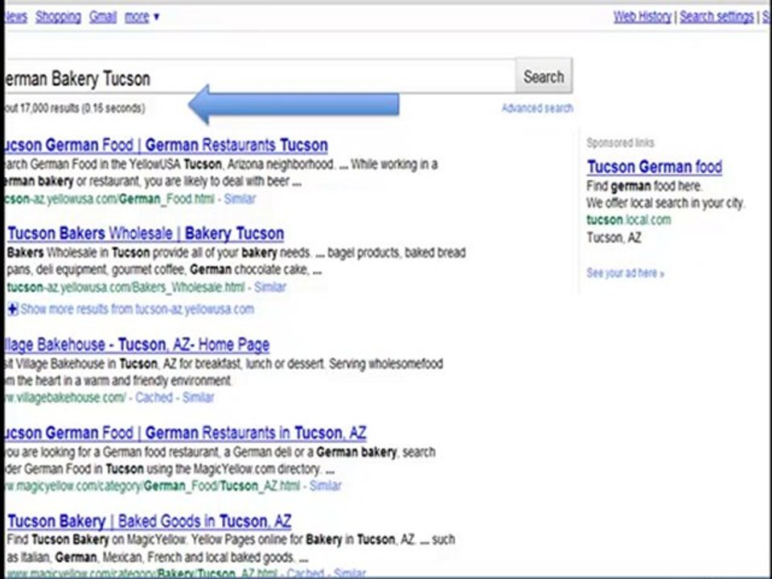The width and height of the screenshot is (772, 579).
Task: Open 'Tucson Bakers Wholesale | Bakery Tucson' result
Action: click(146, 233)
